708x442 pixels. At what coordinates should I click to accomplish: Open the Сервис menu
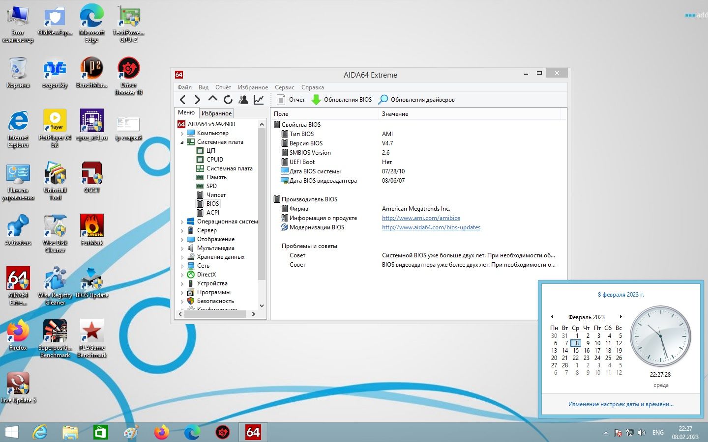[285, 87]
